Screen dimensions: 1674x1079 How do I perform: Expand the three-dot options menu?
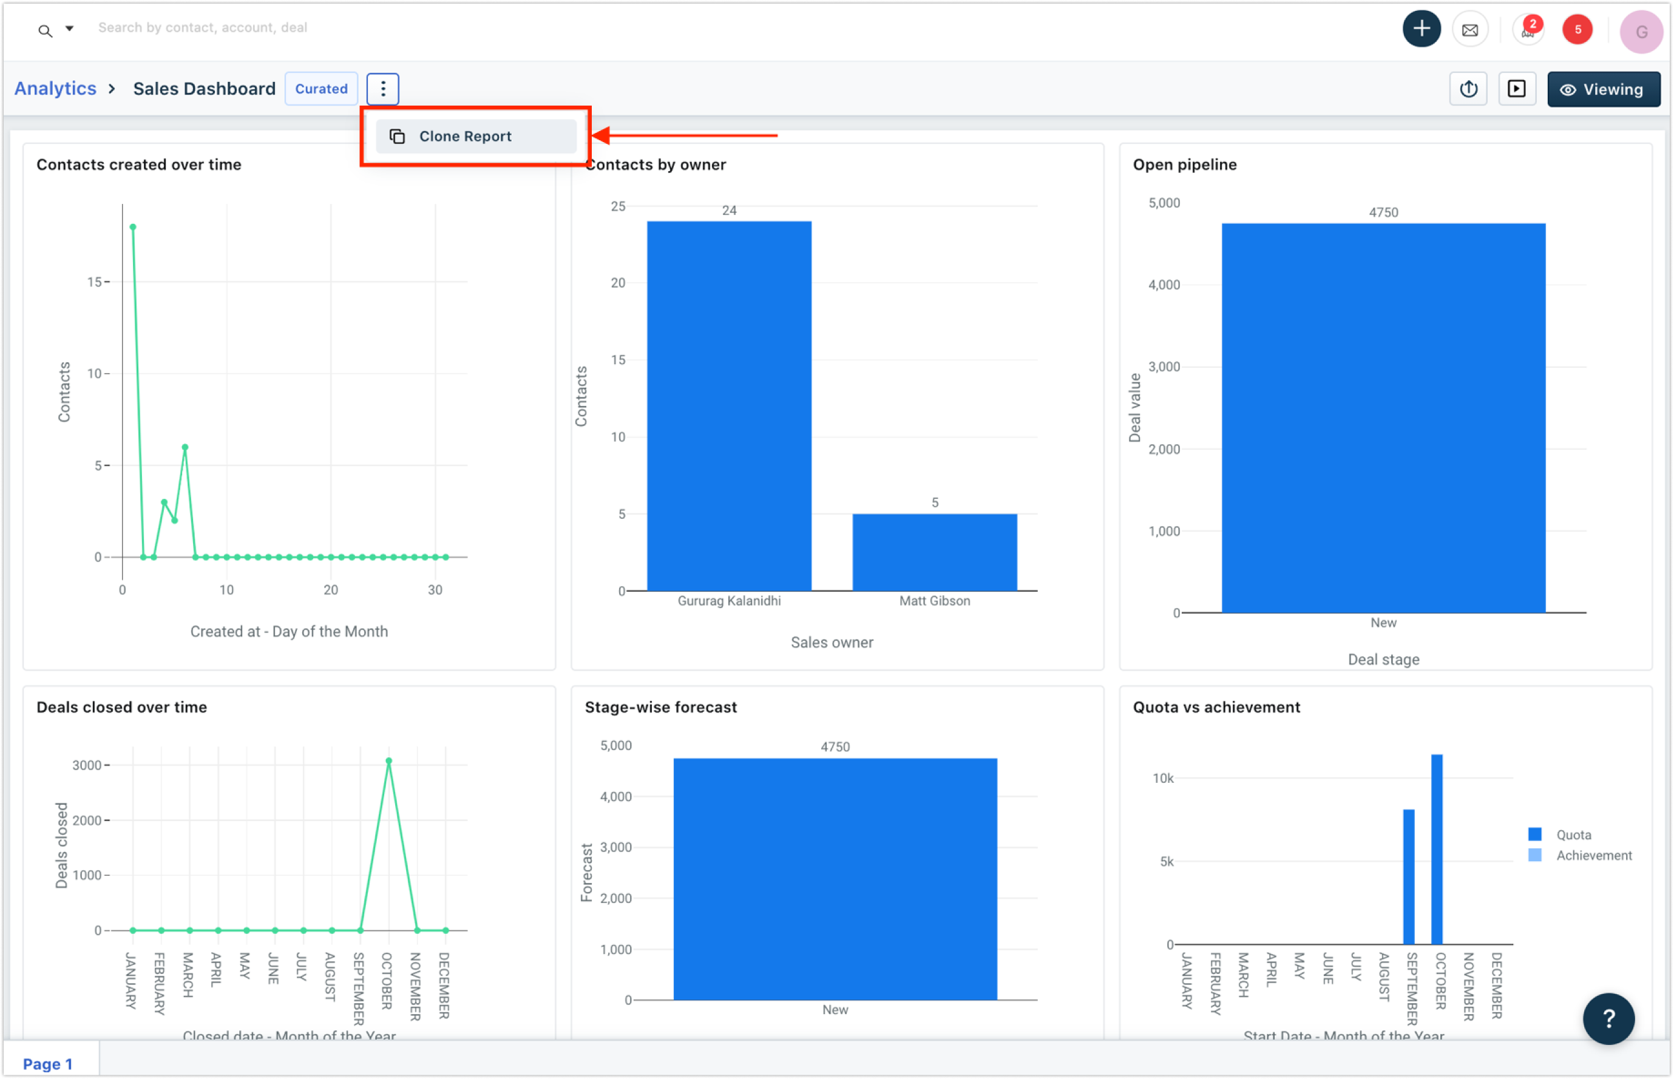382,88
